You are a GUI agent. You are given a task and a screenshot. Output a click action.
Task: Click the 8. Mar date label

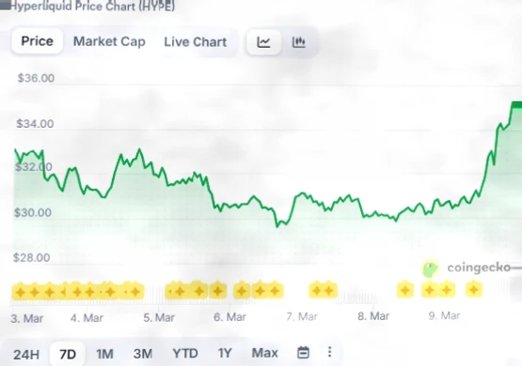373,316
